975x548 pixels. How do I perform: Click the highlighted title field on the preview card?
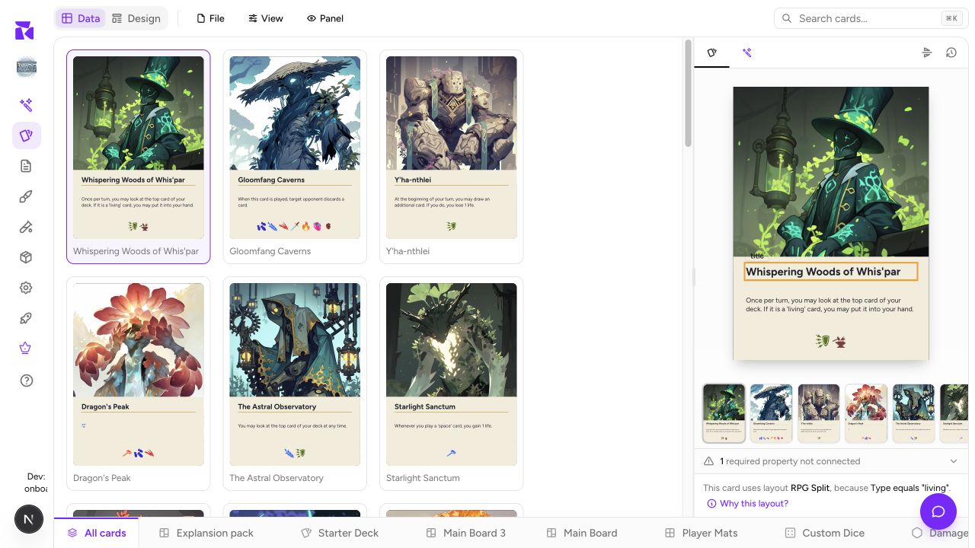[x=830, y=272]
